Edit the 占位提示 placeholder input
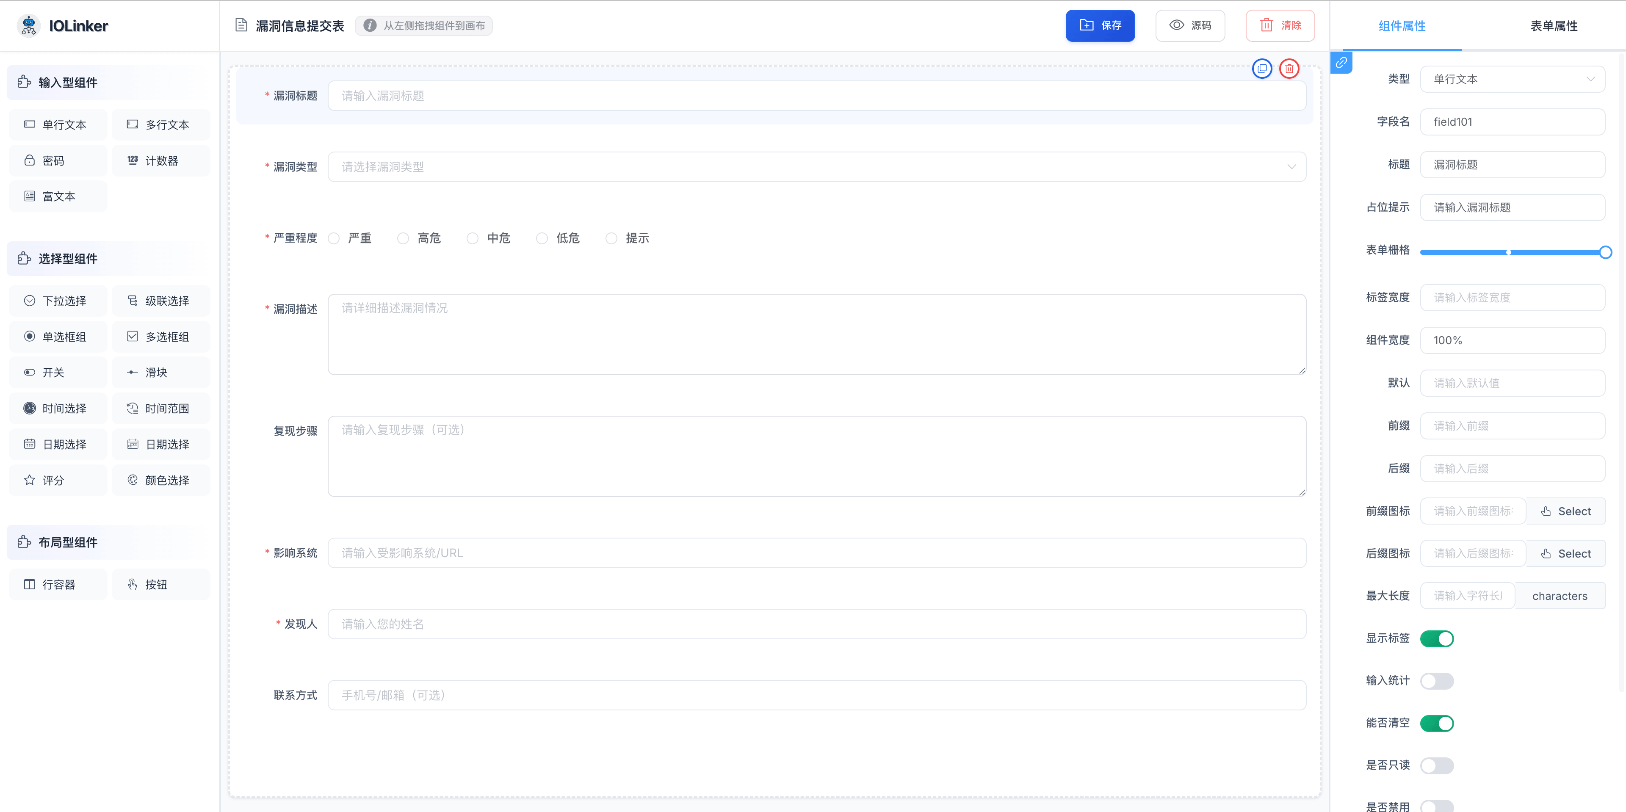1626x812 pixels. click(1513, 207)
